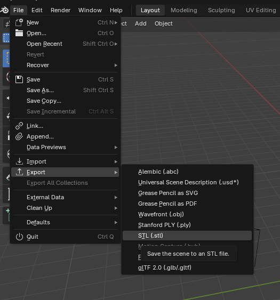Open the Render menu

pos(60,10)
